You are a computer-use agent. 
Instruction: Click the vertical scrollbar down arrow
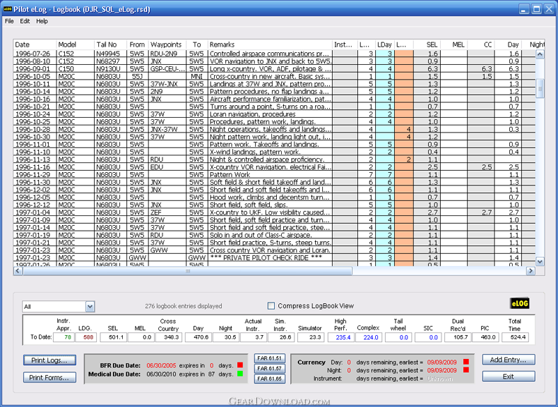pos(540,261)
